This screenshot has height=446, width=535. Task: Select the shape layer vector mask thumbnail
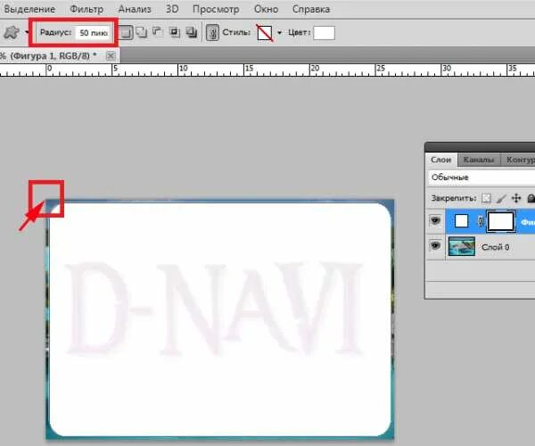pos(501,221)
